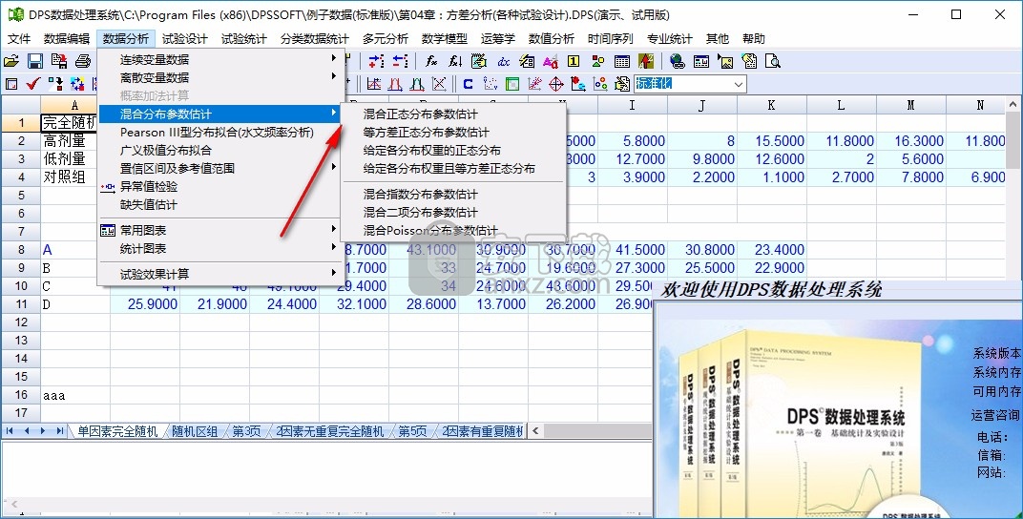Switch to 2因素无重复完全随机 sheet tab
This screenshot has width=1023, height=519.
pos(330,431)
